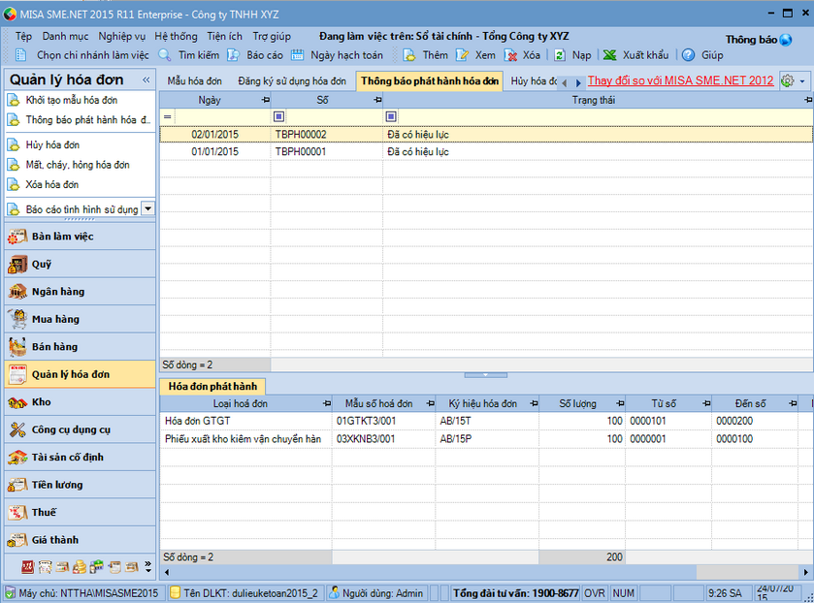This screenshot has height=603, width=814.
Task: Click the Nạp refresh button
Action: [x=572, y=55]
